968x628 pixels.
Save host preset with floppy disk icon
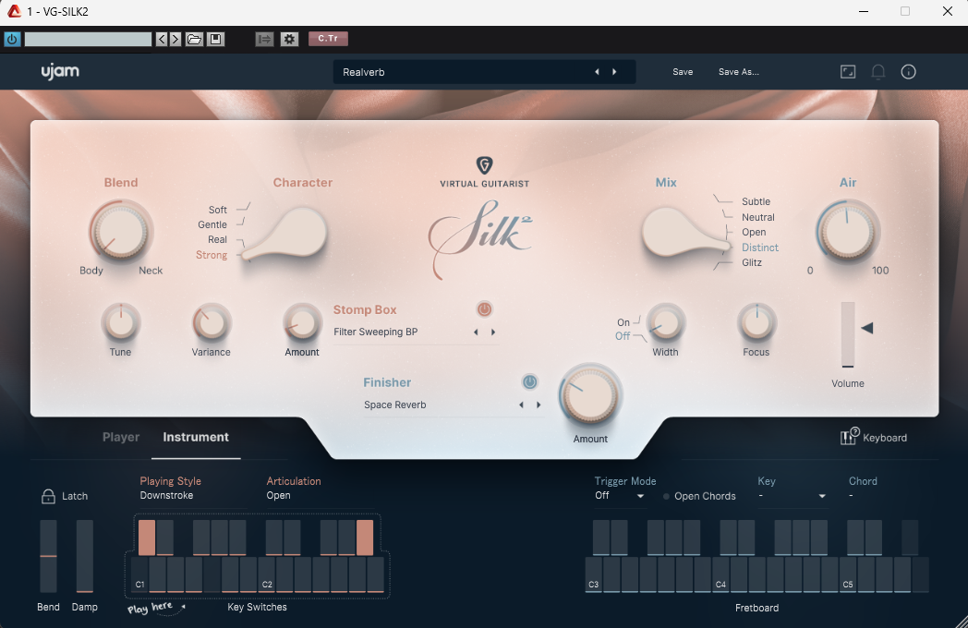[x=215, y=39]
